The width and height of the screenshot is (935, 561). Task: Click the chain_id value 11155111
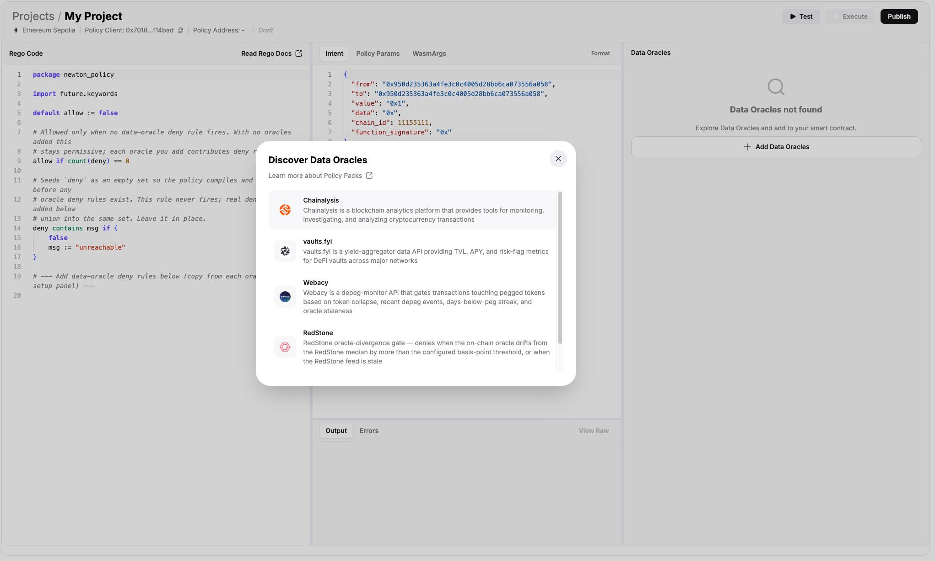click(413, 123)
